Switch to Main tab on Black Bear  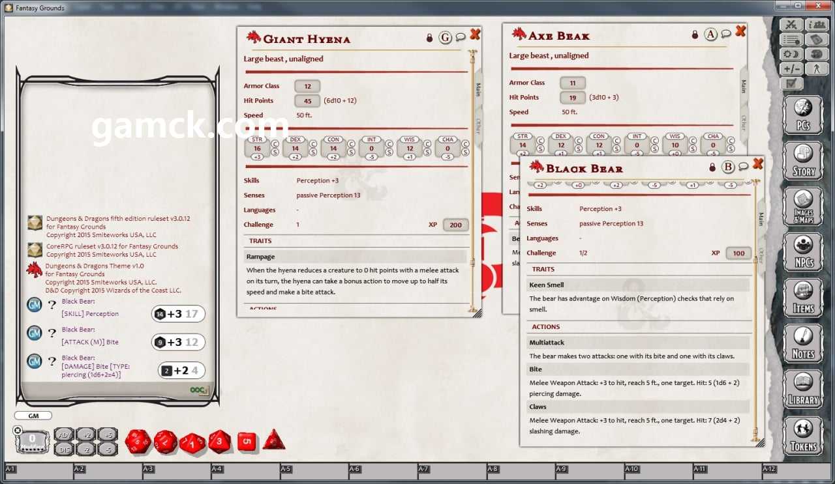click(x=761, y=218)
